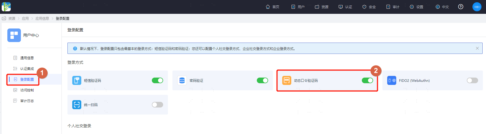
Task: Enable 统一扫码 login method
Action: 157,105
